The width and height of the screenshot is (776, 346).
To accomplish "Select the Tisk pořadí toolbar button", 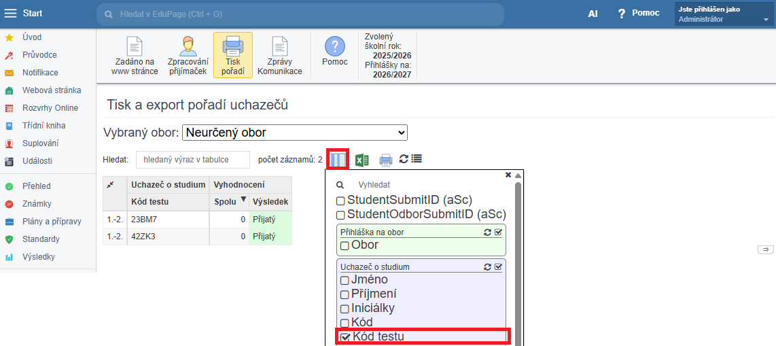I will 232,56.
